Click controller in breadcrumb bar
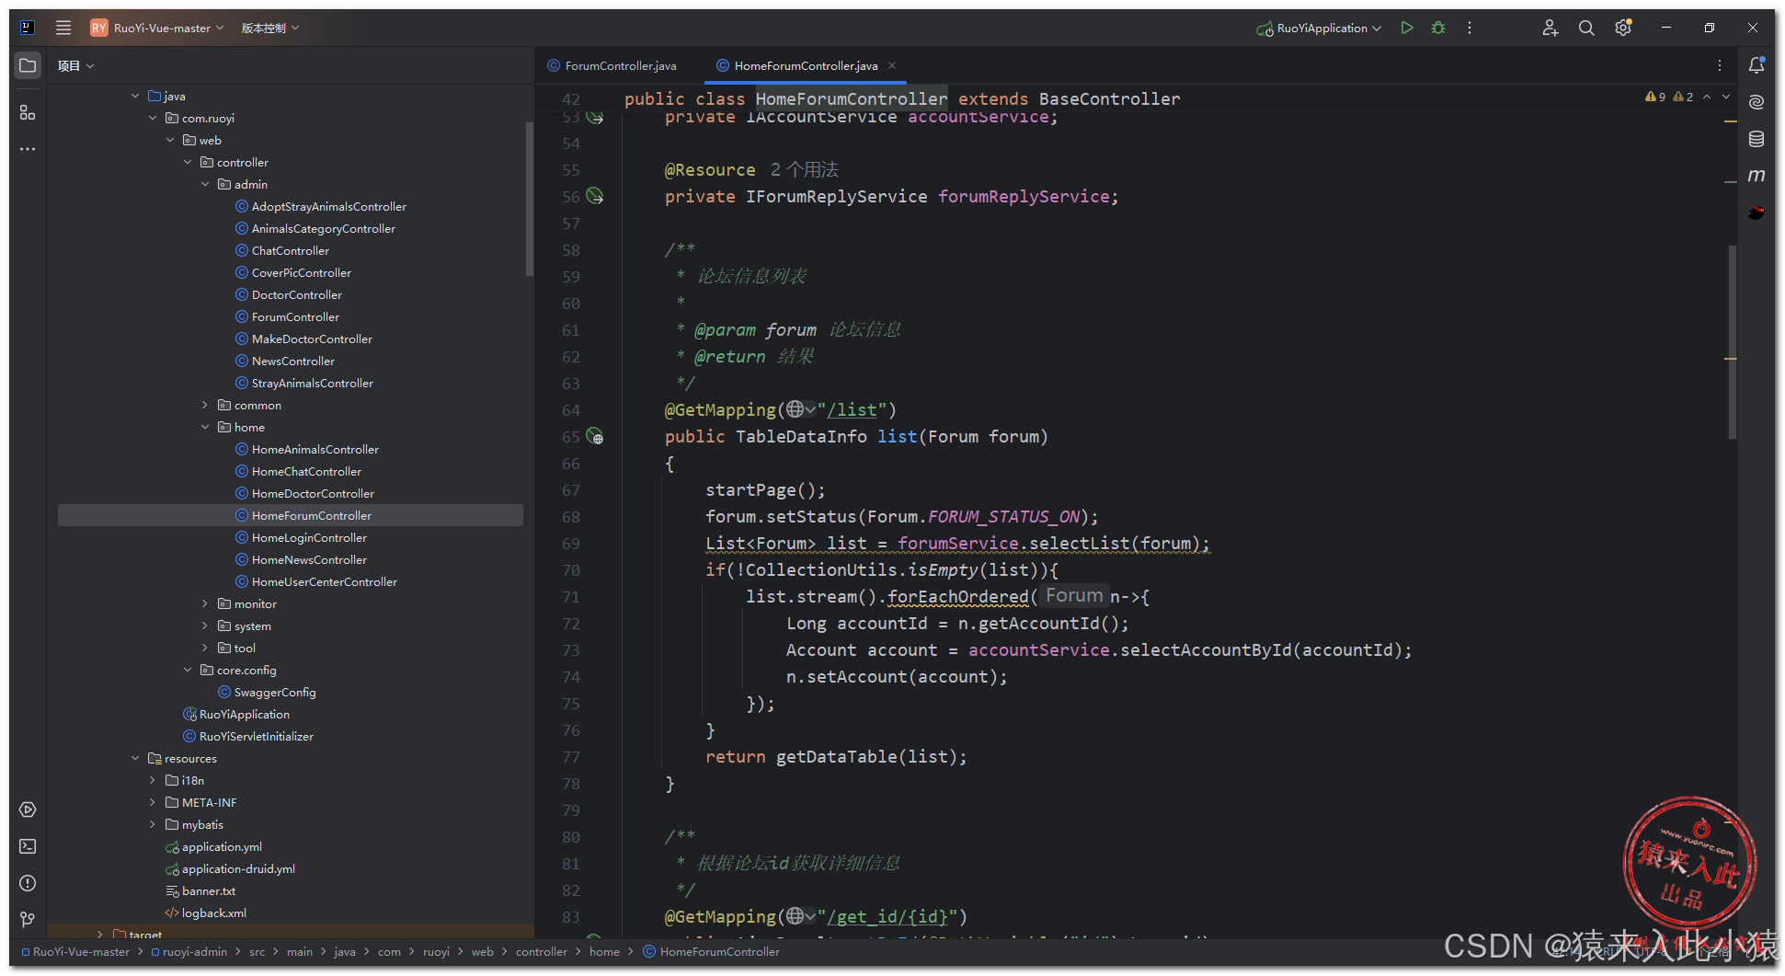The image size is (1785, 976). click(541, 951)
